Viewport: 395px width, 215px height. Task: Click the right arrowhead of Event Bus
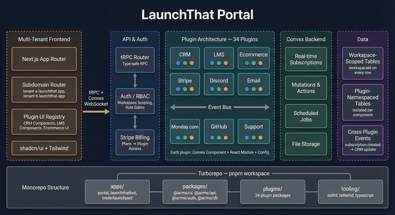coord(267,107)
